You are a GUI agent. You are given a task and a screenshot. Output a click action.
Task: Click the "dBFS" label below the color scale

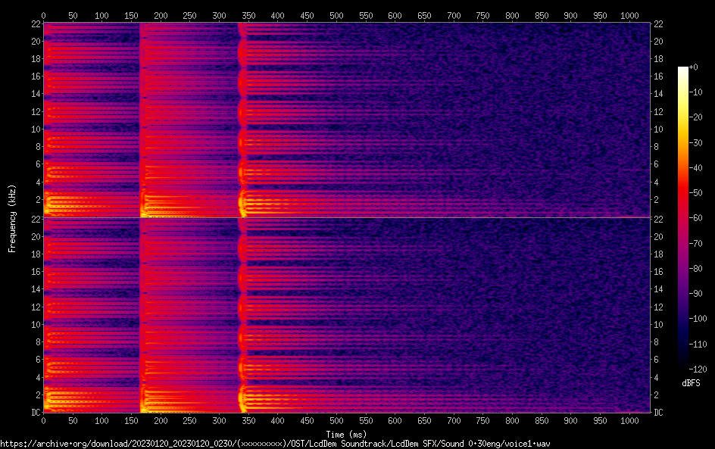690,384
